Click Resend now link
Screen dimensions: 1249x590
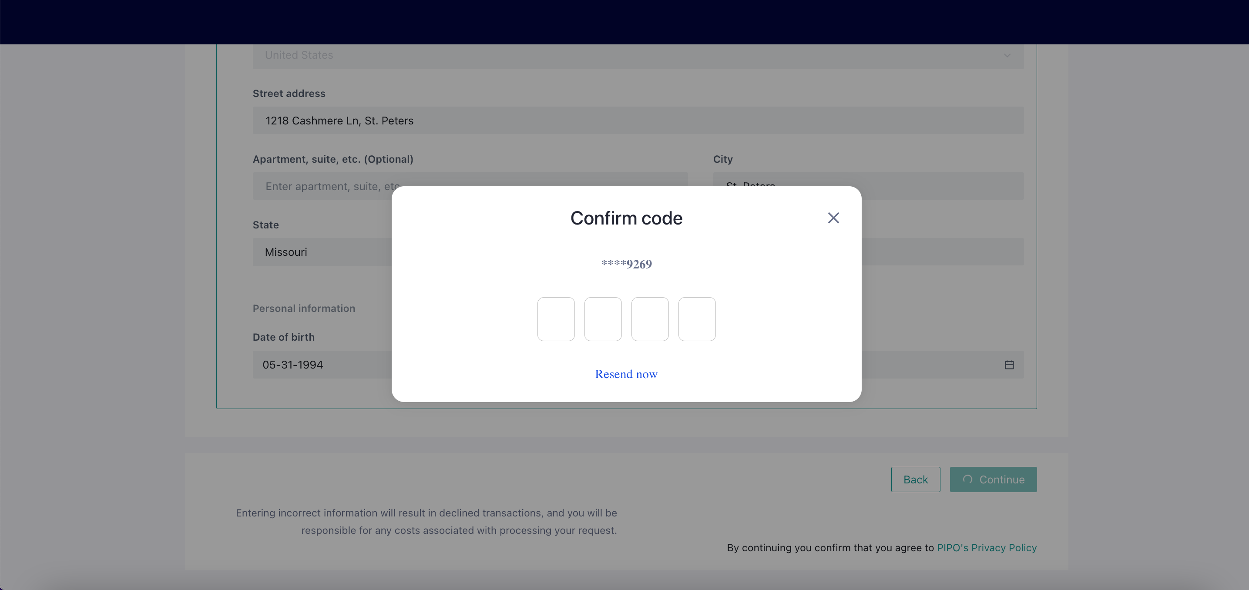coord(626,374)
